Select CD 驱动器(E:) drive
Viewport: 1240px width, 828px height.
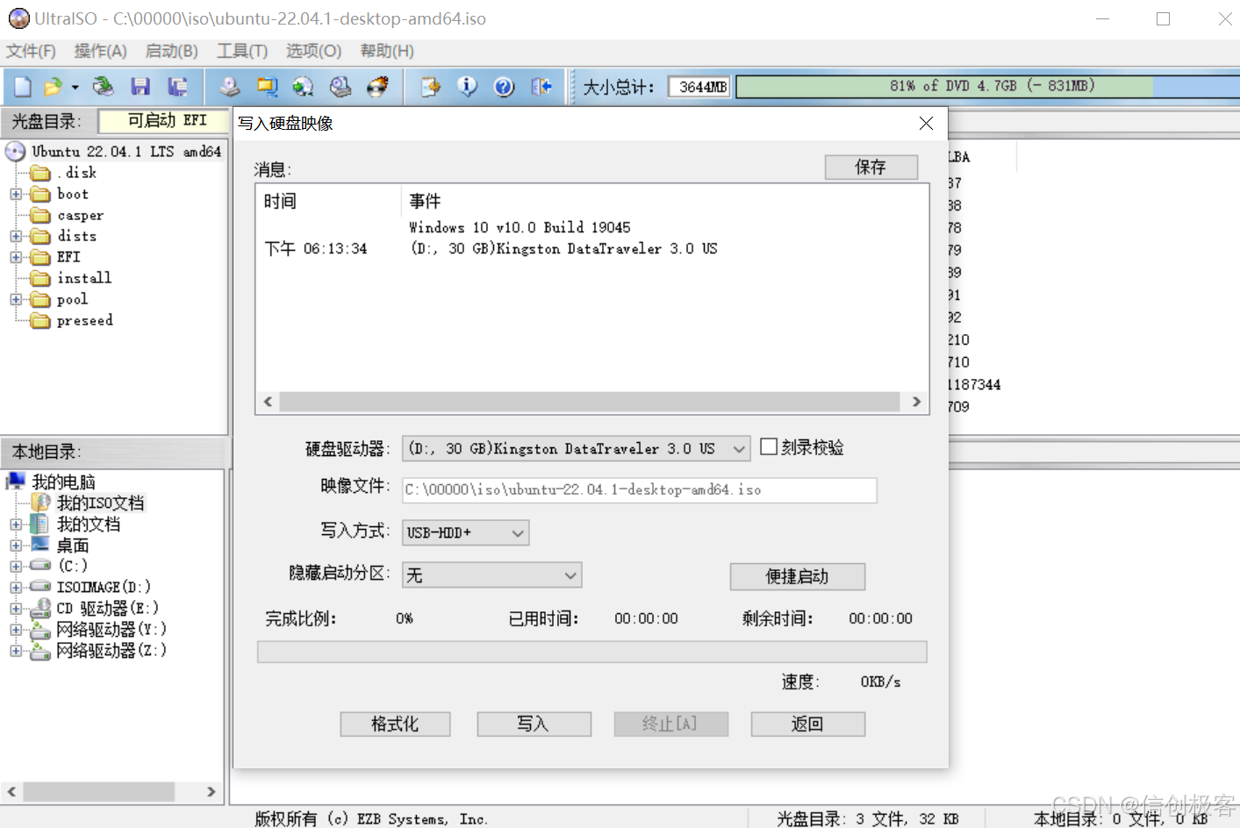pyautogui.click(x=108, y=608)
